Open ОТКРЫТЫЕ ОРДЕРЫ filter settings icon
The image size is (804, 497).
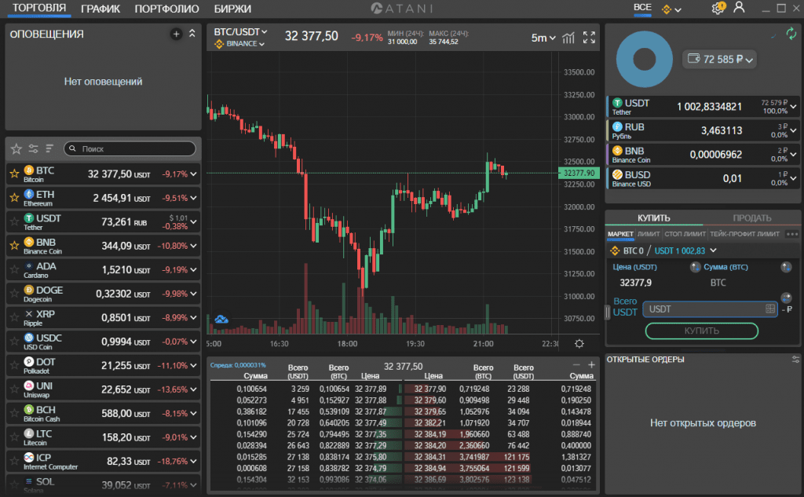(795, 359)
